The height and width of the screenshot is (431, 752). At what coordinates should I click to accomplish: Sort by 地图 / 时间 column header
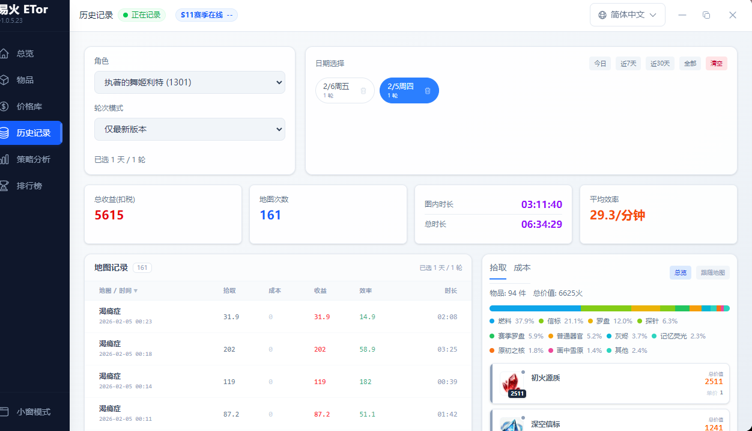click(x=118, y=291)
